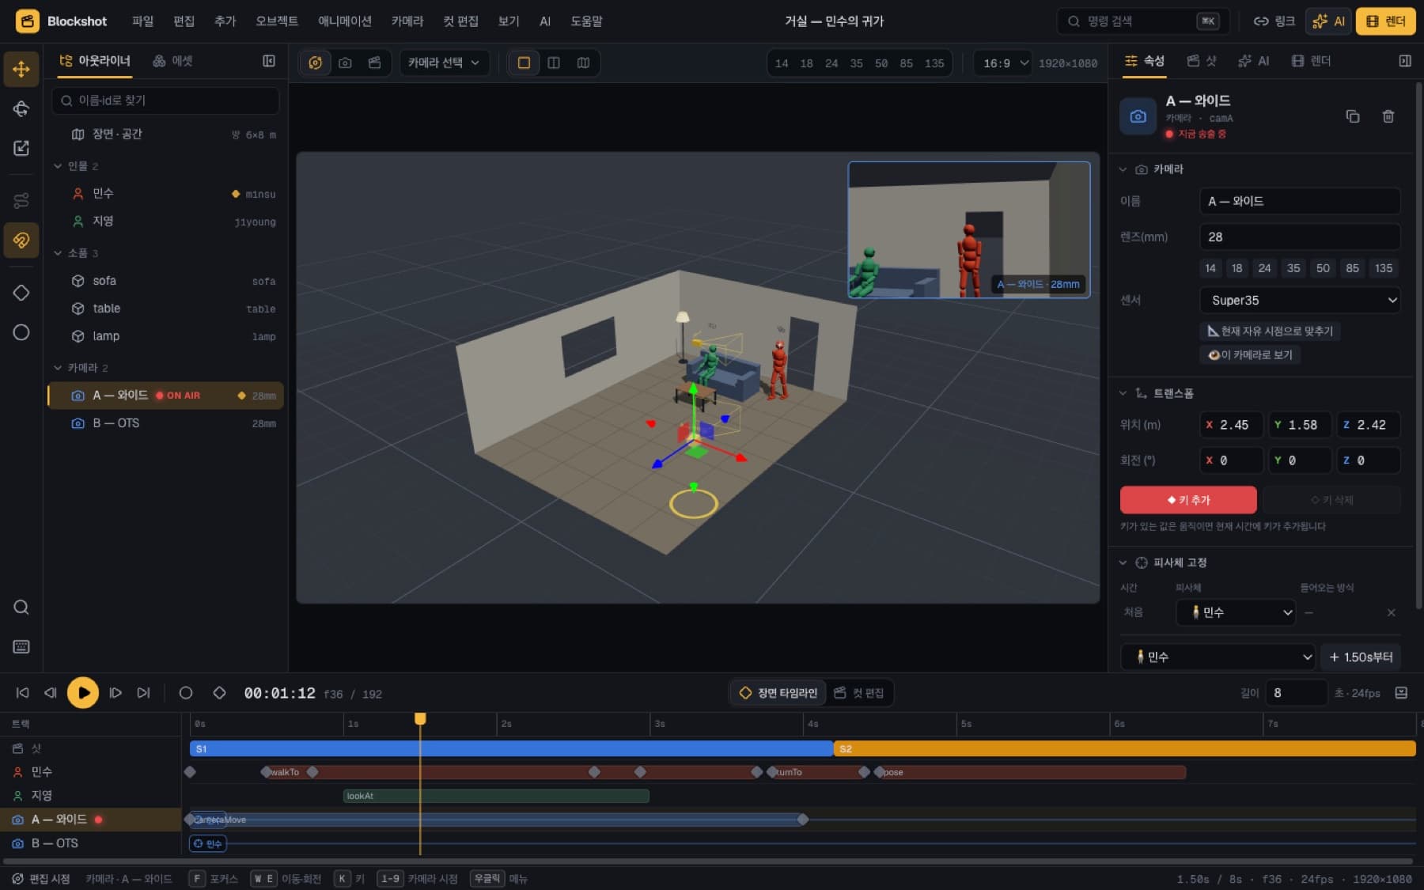This screenshot has width=1424, height=890.
Task: Click the 렌더 button at top right
Action: (1385, 21)
